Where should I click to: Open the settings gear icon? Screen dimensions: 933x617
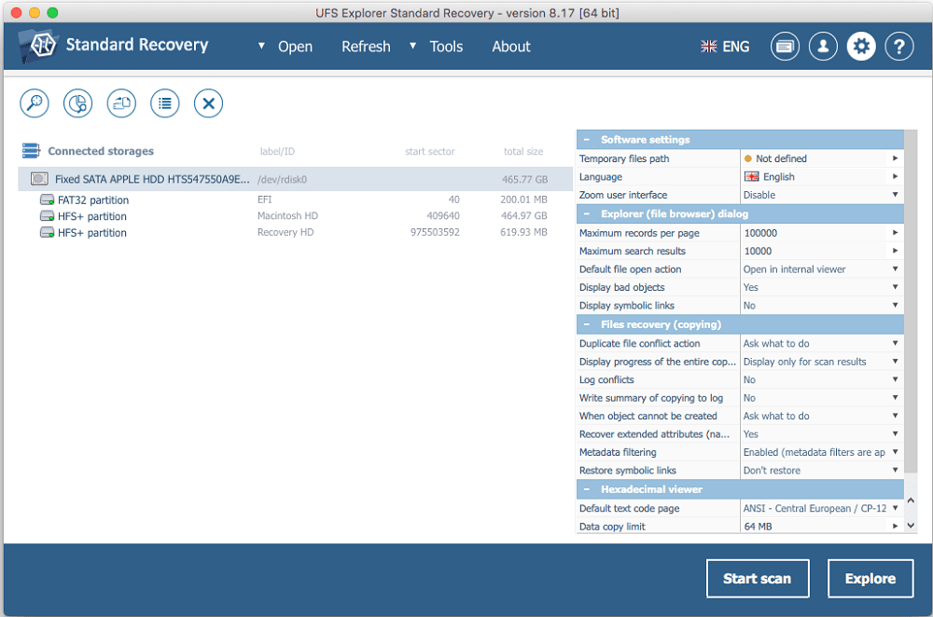(x=861, y=47)
